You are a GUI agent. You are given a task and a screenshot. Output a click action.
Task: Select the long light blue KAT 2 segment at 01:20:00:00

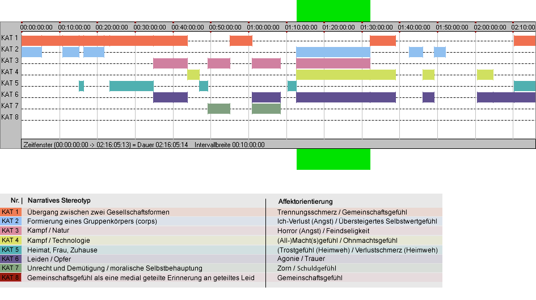pos(334,52)
